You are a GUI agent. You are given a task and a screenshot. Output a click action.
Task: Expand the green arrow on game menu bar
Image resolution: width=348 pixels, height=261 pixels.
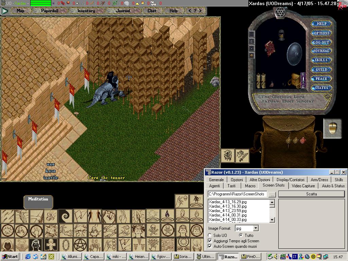pos(5,11)
